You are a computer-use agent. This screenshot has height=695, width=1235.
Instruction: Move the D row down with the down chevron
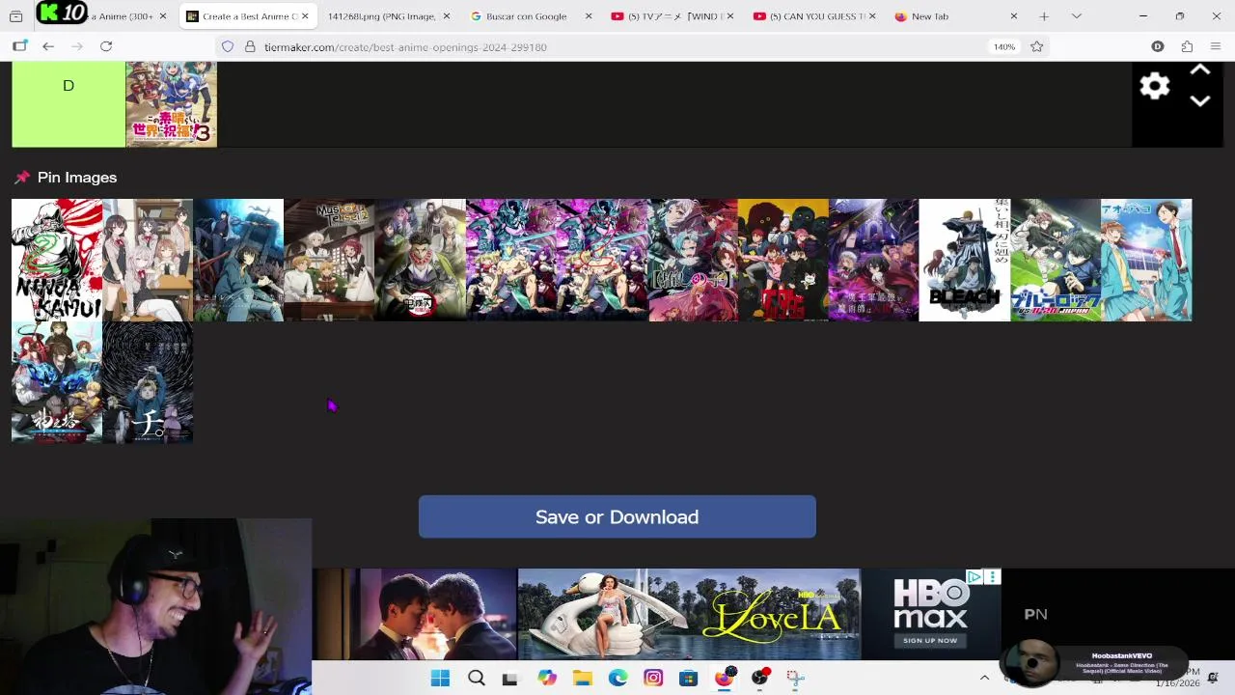tap(1199, 101)
